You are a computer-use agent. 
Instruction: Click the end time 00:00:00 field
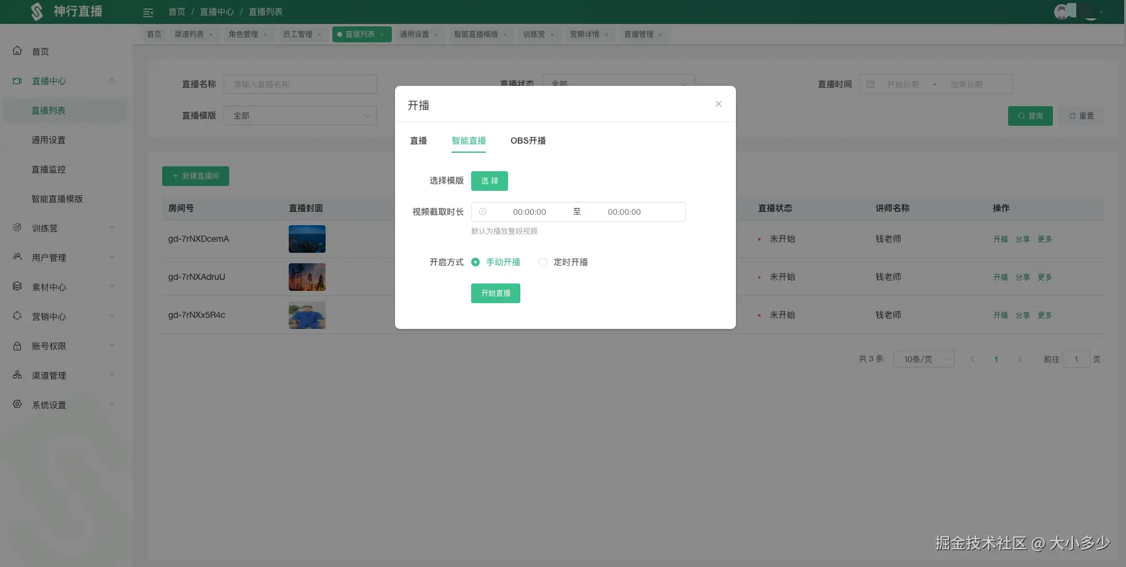pyautogui.click(x=624, y=212)
